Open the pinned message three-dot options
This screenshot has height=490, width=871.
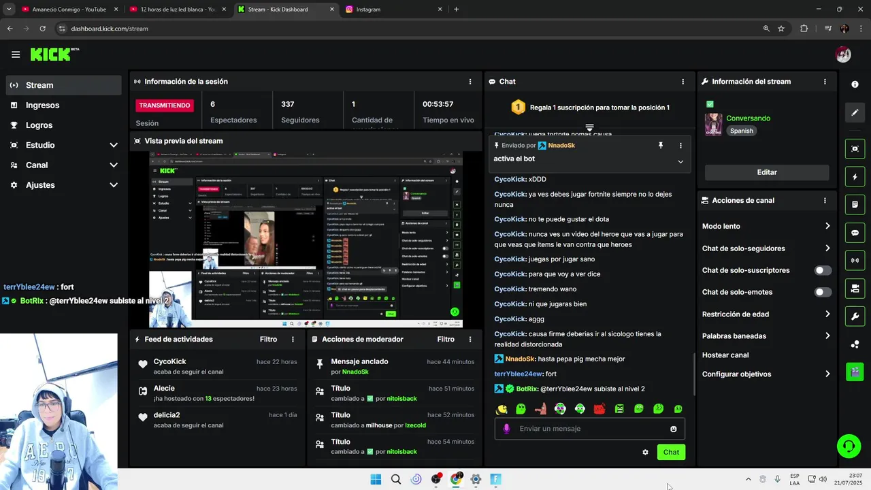point(680,146)
